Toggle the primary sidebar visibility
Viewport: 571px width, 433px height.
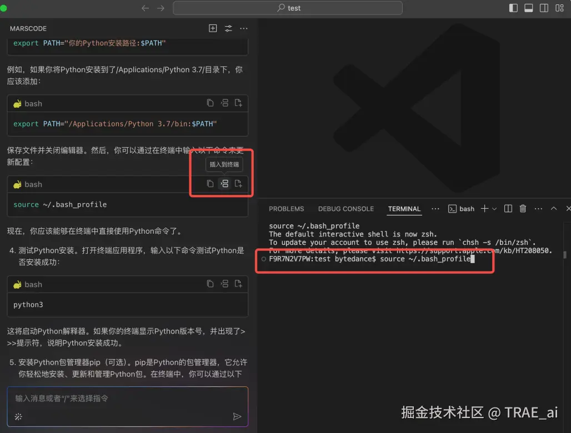tap(513, 7)
